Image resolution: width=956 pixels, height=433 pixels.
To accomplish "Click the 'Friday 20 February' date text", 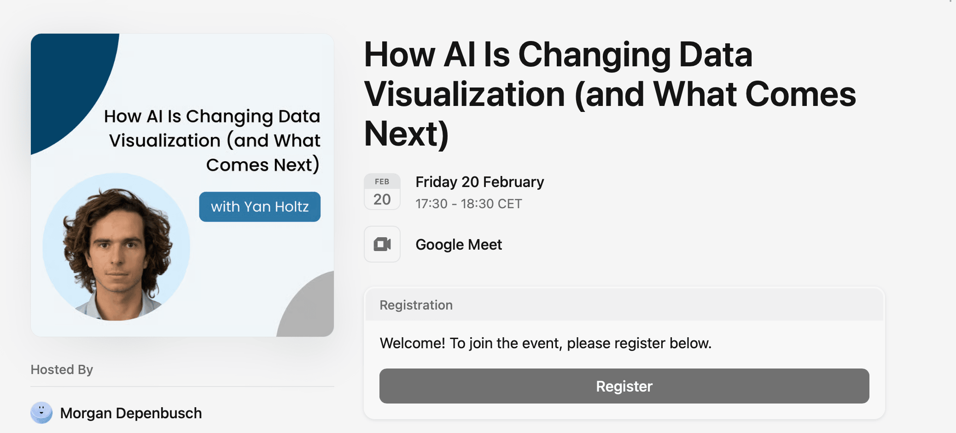I will click(x=479, y=182).
